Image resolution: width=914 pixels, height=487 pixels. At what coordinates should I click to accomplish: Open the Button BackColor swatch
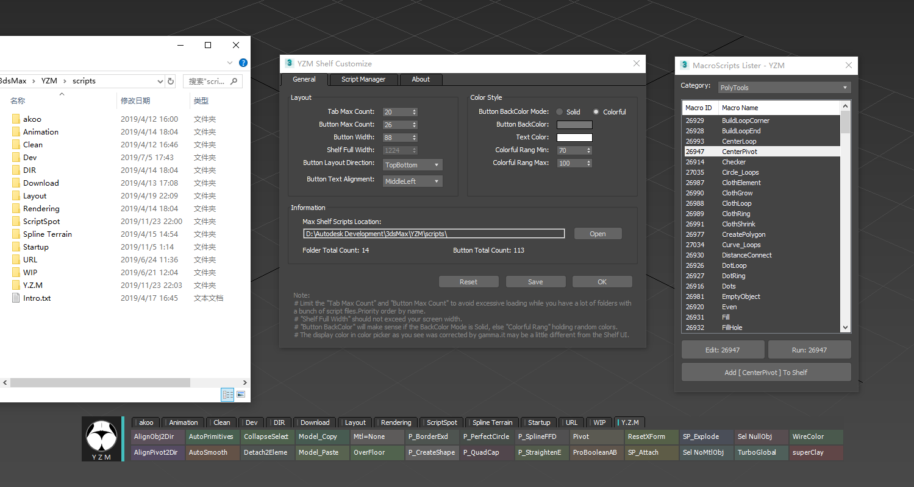tap(574, 125)
